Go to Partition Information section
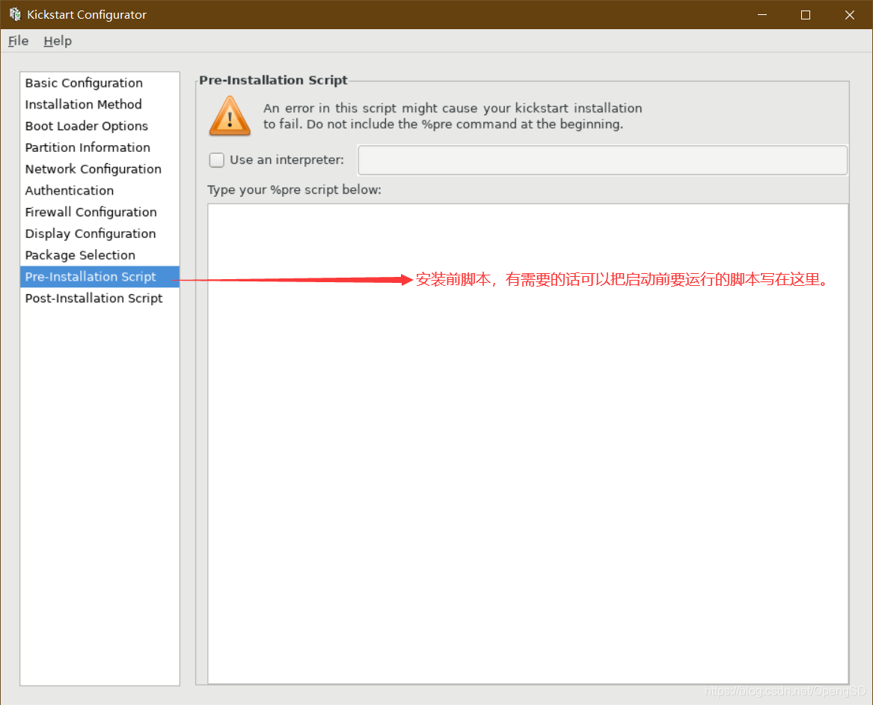873x705 pixels. click(x=99, y=147)
